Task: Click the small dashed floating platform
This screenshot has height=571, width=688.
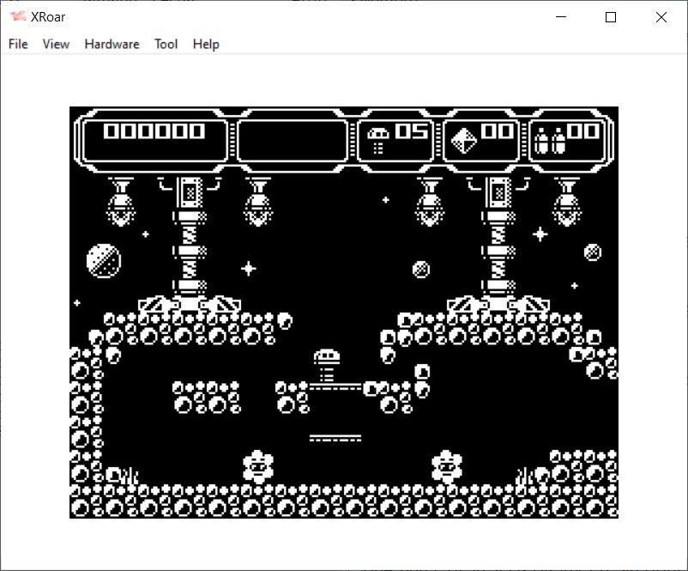Action: (335, 438)
